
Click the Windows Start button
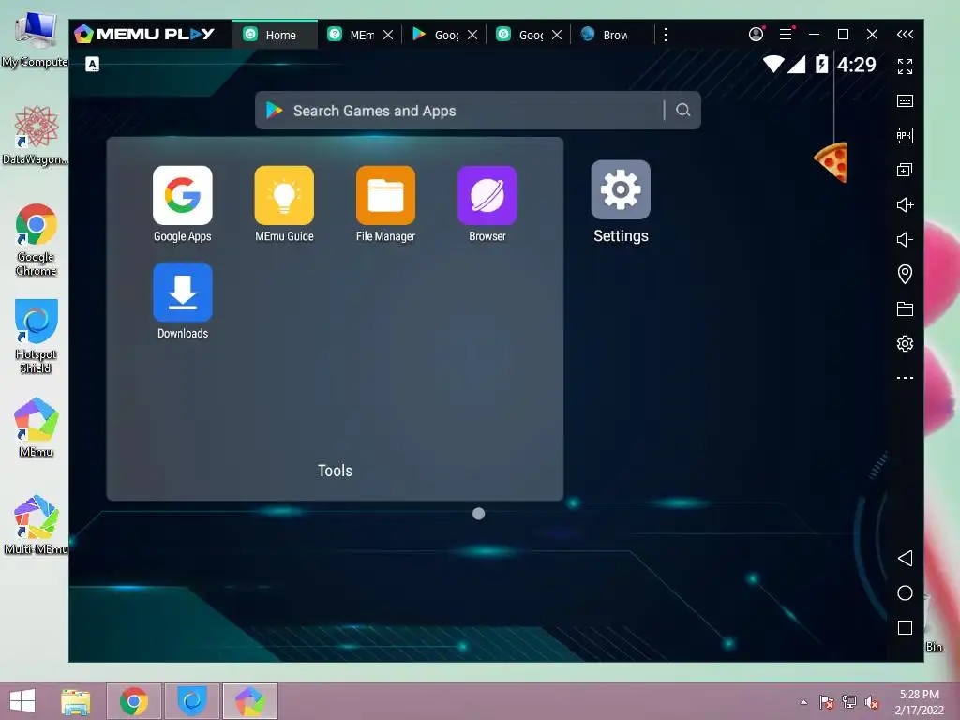tap(22, 701)
